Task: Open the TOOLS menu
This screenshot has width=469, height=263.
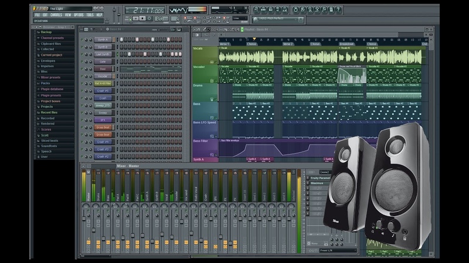Action: coord(90,15)
